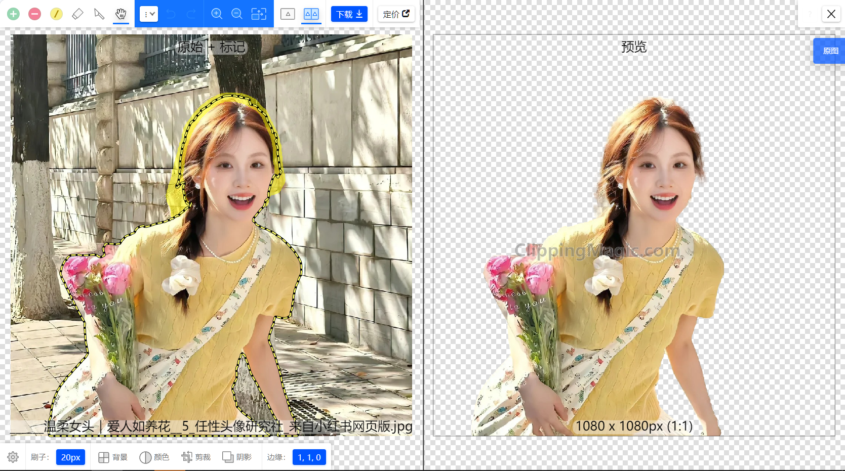Click the 刷子 brush label
The image size is (845, 471).
tap(39, 457)
